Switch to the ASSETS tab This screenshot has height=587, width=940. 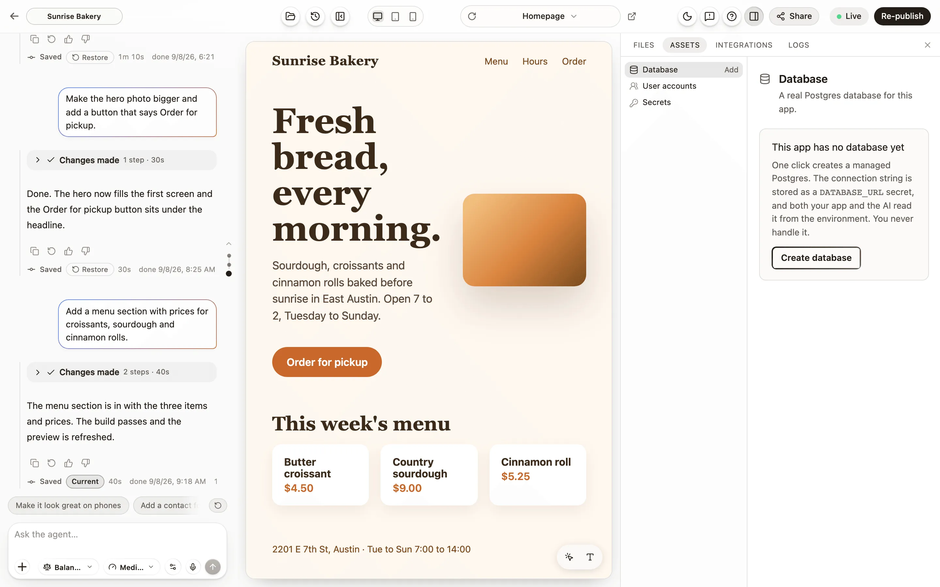tap(684, 45)
